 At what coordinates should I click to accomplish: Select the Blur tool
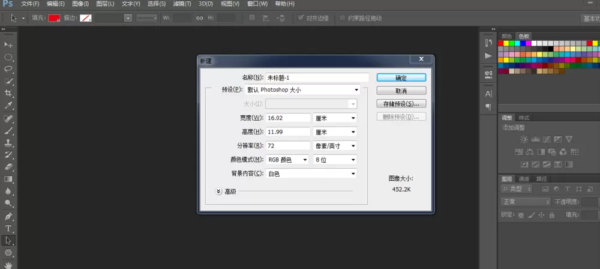tap(8, 191)
